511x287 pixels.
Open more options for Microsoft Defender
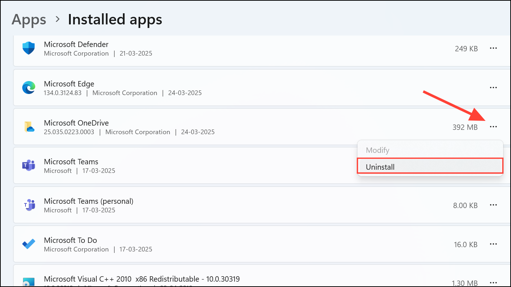pos(493,48)
